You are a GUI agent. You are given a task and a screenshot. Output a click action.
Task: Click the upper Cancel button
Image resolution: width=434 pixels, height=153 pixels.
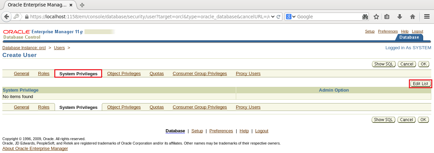(407, 64)
